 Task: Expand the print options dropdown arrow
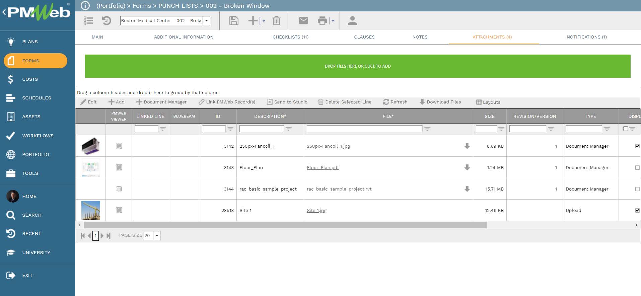(333, 21)
